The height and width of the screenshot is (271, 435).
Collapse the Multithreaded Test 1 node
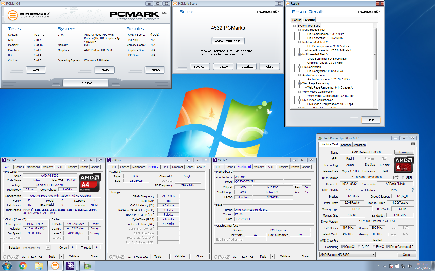pos(300,30)
